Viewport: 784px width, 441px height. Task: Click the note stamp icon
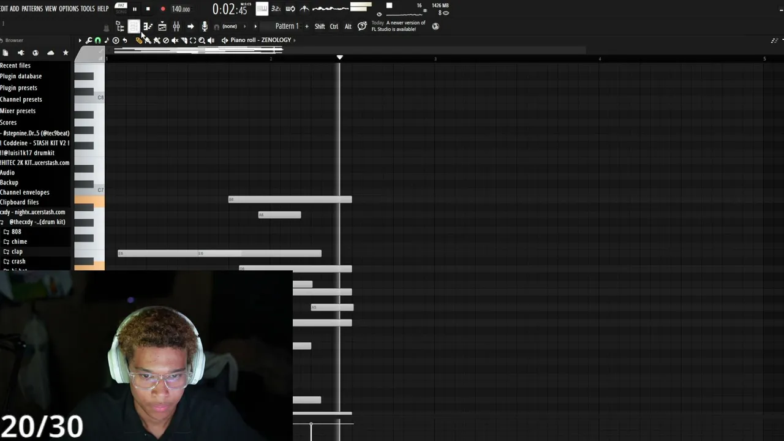point(107,40)
